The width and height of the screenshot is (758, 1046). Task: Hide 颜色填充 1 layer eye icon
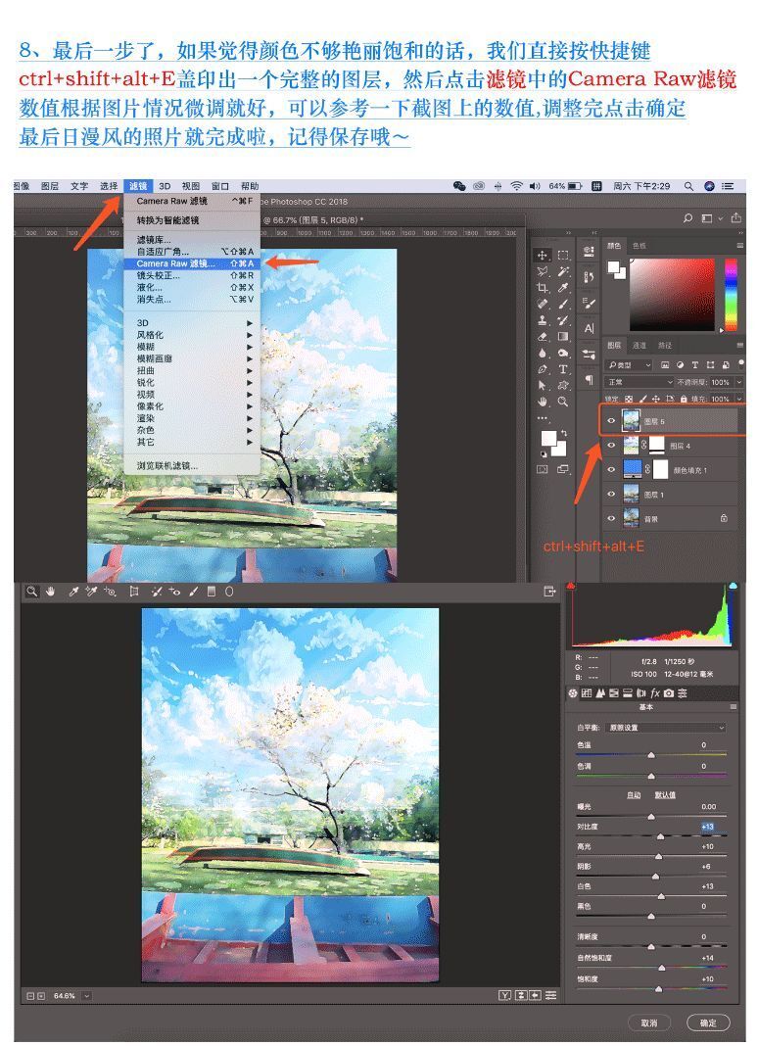click(x=611, y=470)
